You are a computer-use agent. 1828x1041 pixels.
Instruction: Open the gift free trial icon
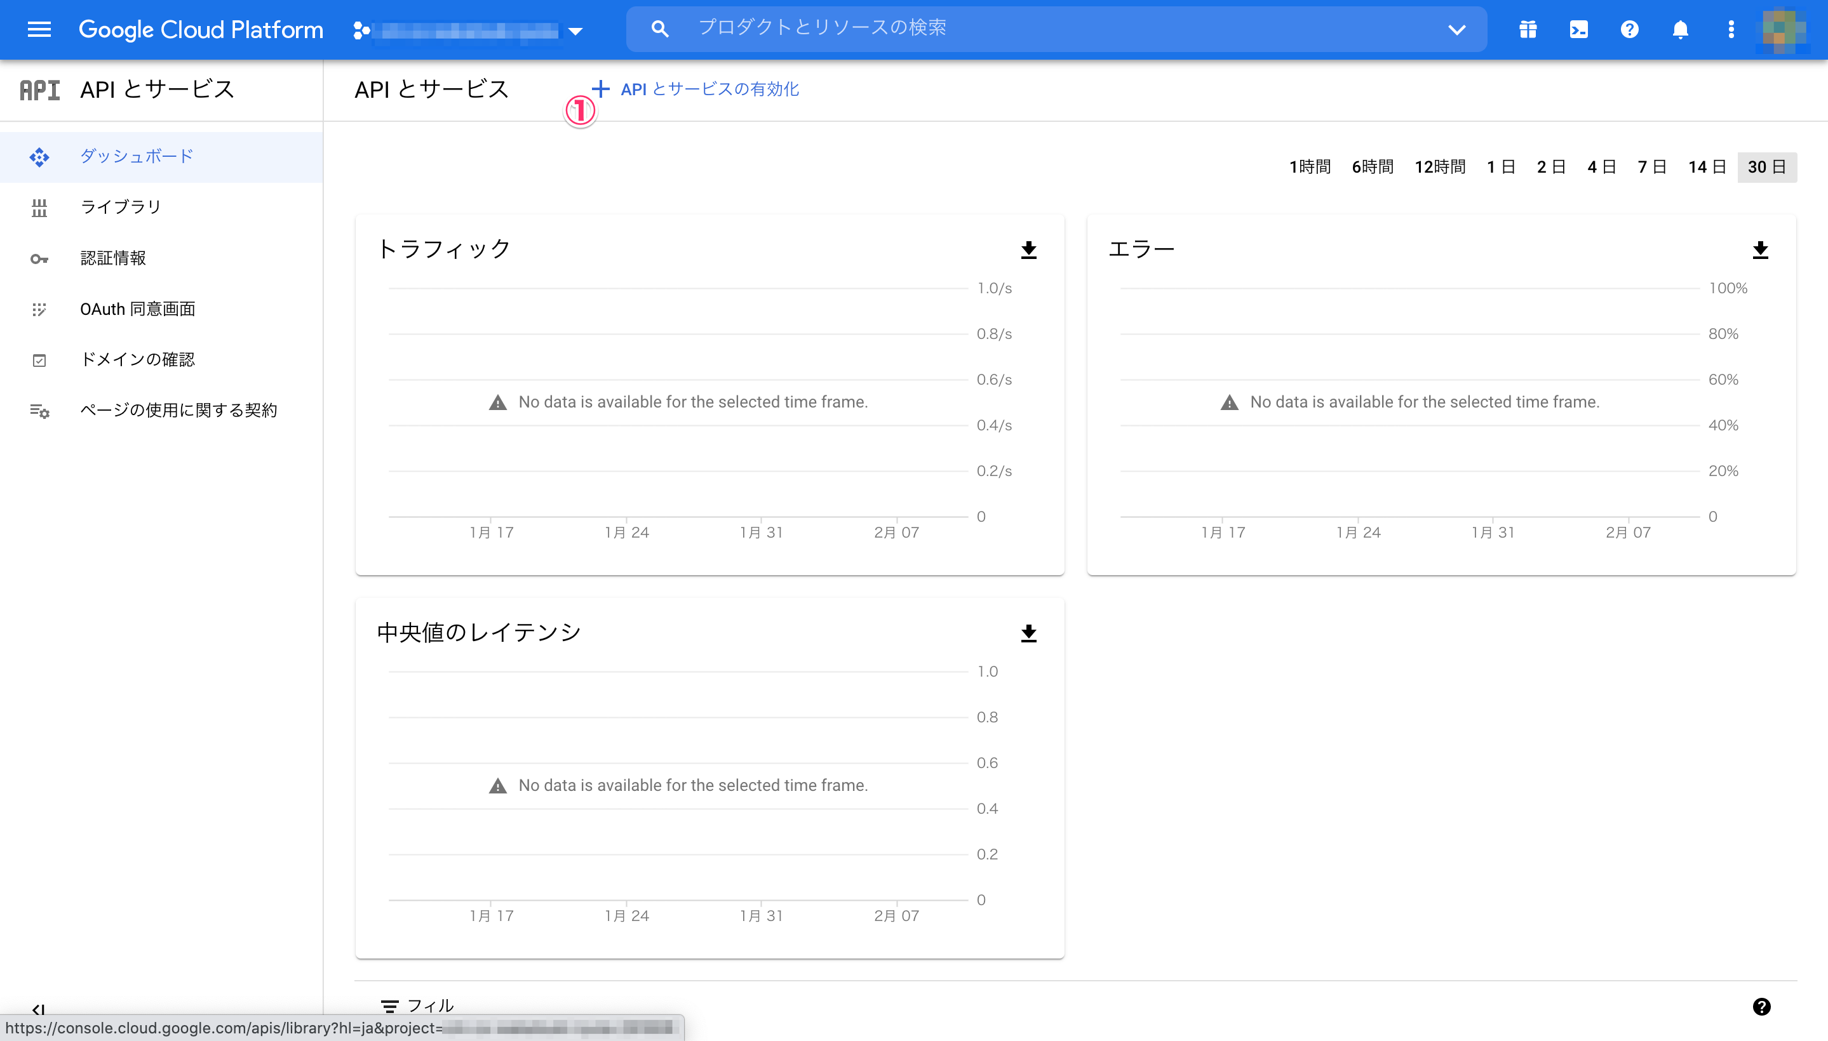pos(1528,29)
